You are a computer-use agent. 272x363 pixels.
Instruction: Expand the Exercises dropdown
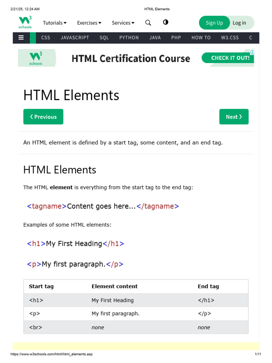click(x=89, y=23)
